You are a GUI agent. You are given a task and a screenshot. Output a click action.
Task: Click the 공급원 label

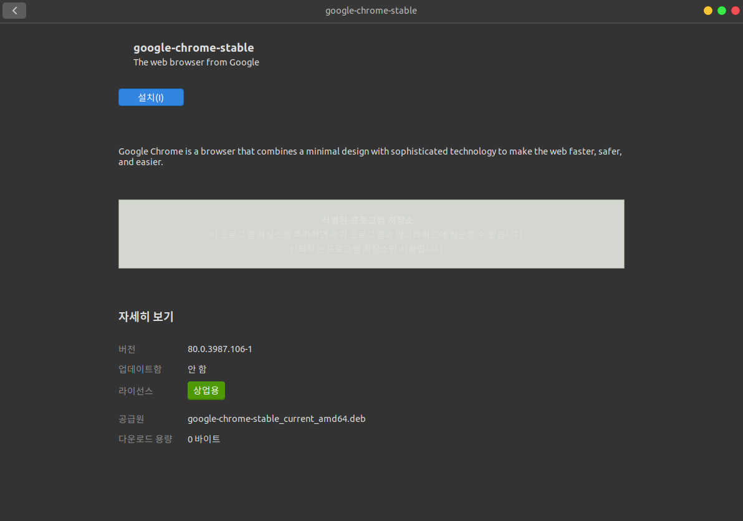click(132, 419)
